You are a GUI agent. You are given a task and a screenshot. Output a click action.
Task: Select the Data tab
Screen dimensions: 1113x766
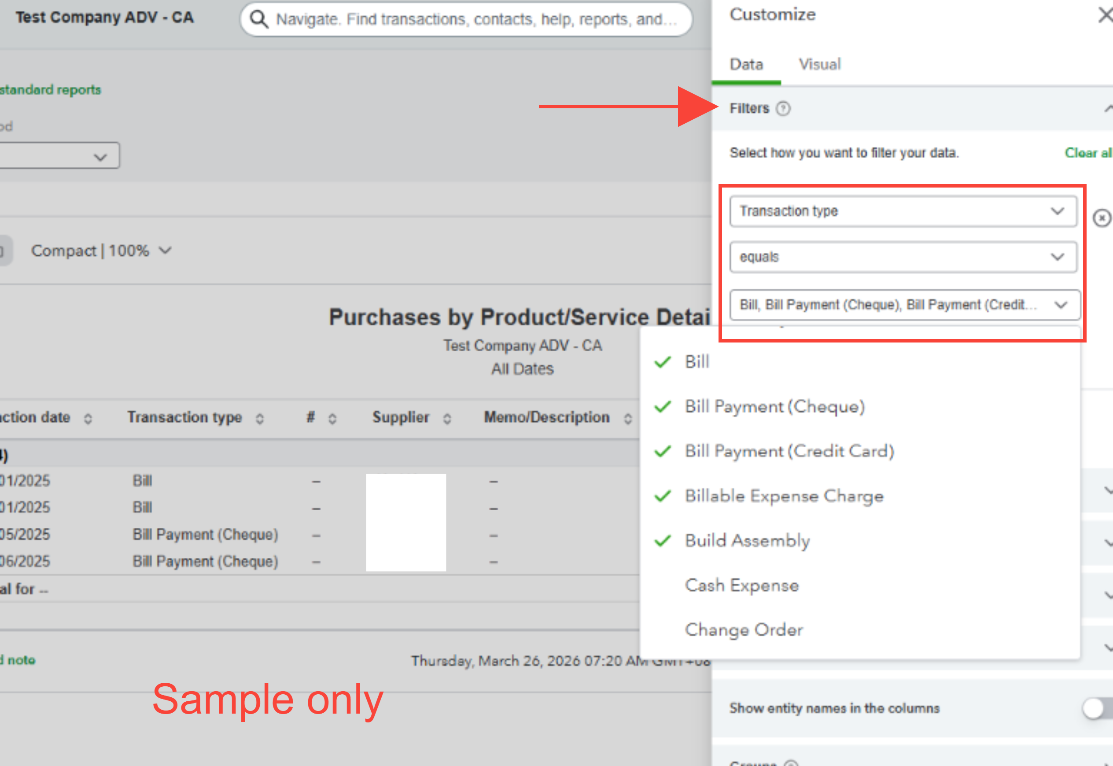point(746,64)
